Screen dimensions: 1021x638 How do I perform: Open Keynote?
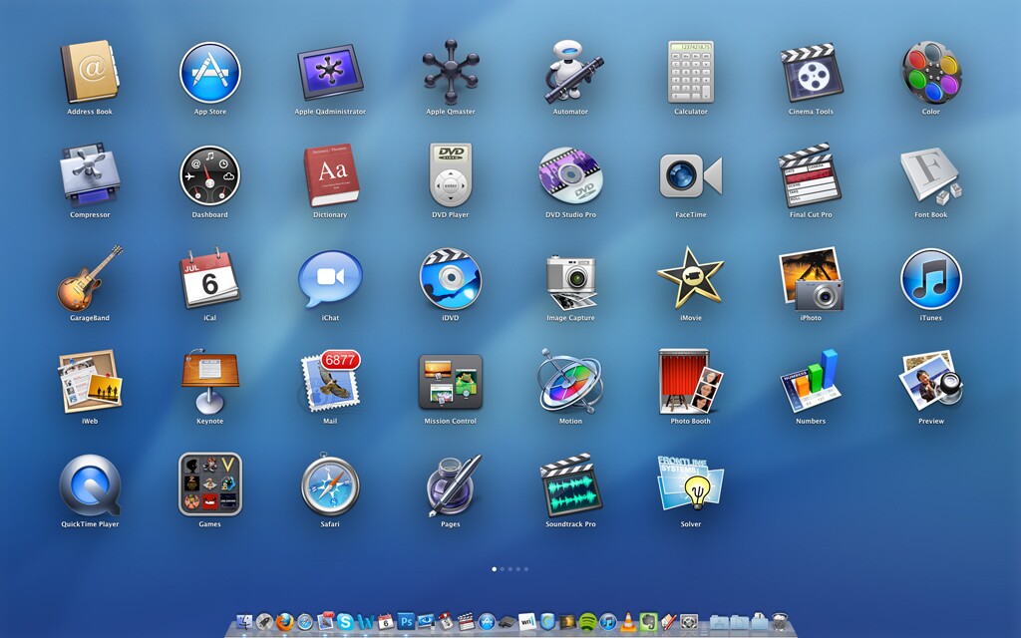tap(209, 382)
